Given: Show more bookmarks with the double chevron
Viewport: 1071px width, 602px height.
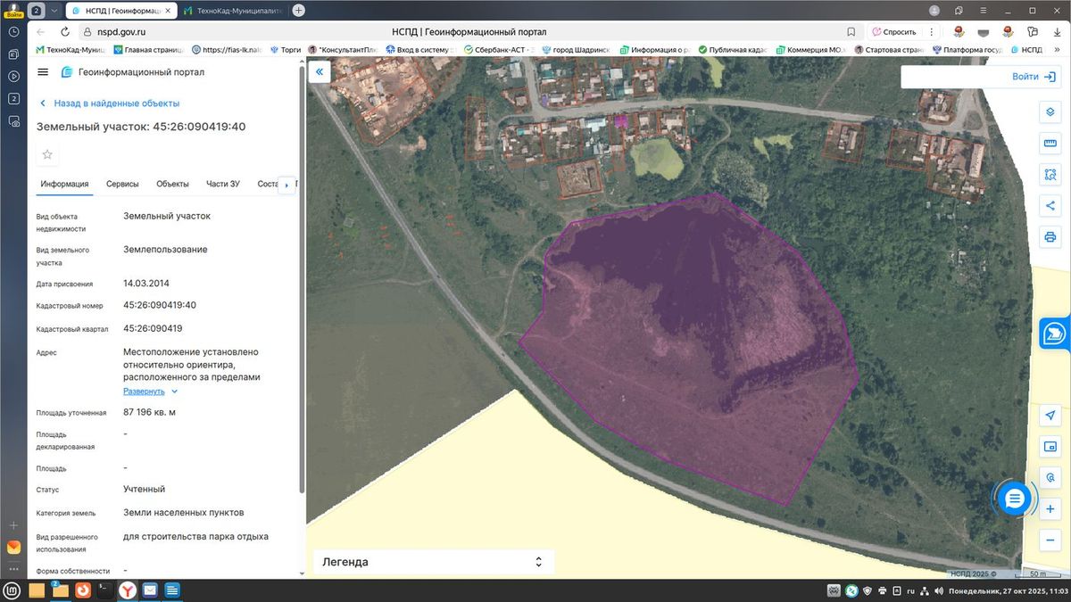Looking at the screenshot, I should pos(1059,50).
